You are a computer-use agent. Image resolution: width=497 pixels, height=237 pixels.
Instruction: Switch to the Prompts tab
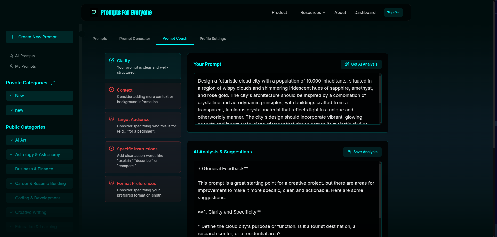(100, 39)
